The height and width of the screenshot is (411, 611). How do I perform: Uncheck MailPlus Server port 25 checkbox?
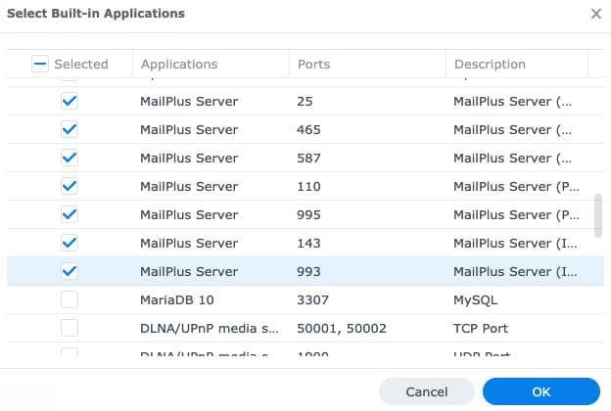70,102
